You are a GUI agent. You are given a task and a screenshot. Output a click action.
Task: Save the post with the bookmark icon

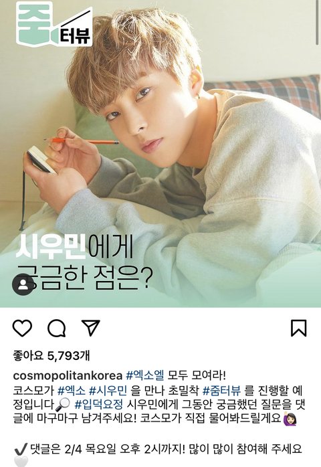pyautogui.click(x=299, y=329)
